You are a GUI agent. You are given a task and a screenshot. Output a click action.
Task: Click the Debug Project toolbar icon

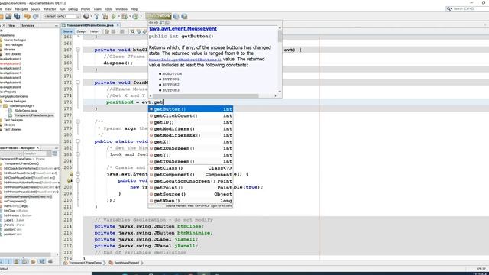(124, 16)
